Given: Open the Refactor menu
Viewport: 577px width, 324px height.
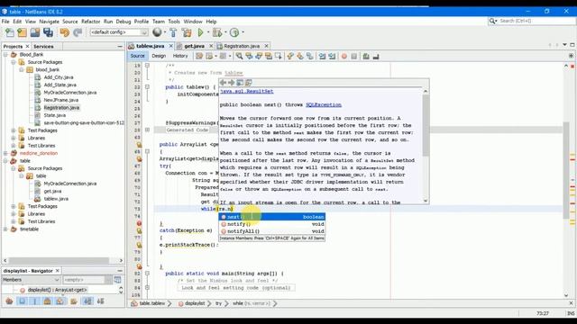Looking at the screenshot, I should coord(90,22).
